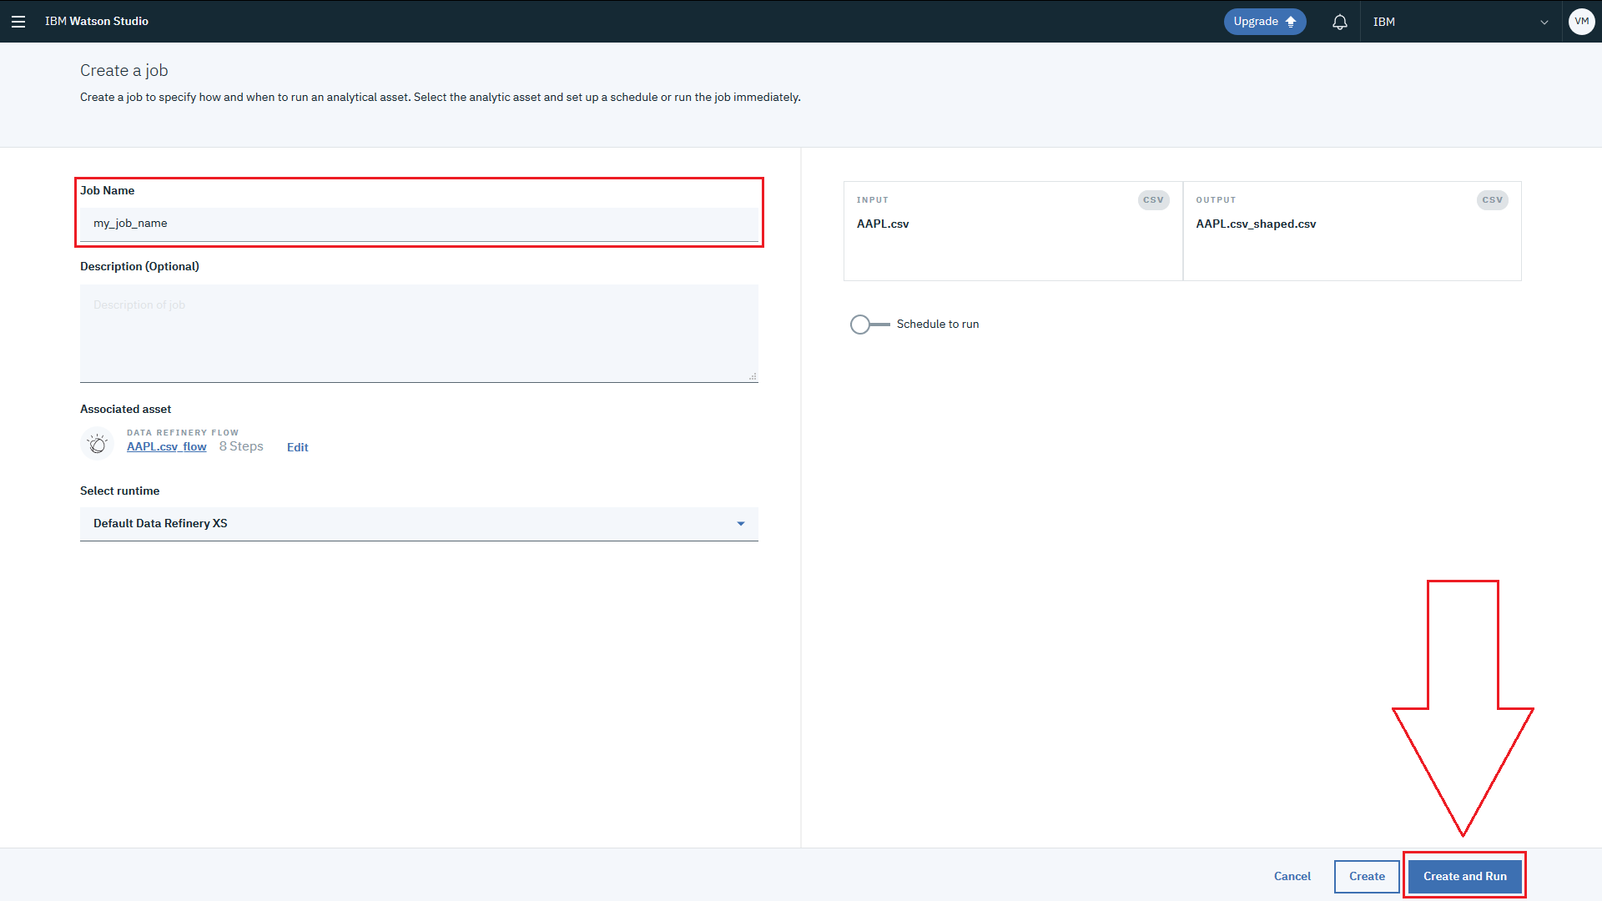This screenshot has width=1602, height=901.
Task: Click the Upgrade button
Action: 1264,22
